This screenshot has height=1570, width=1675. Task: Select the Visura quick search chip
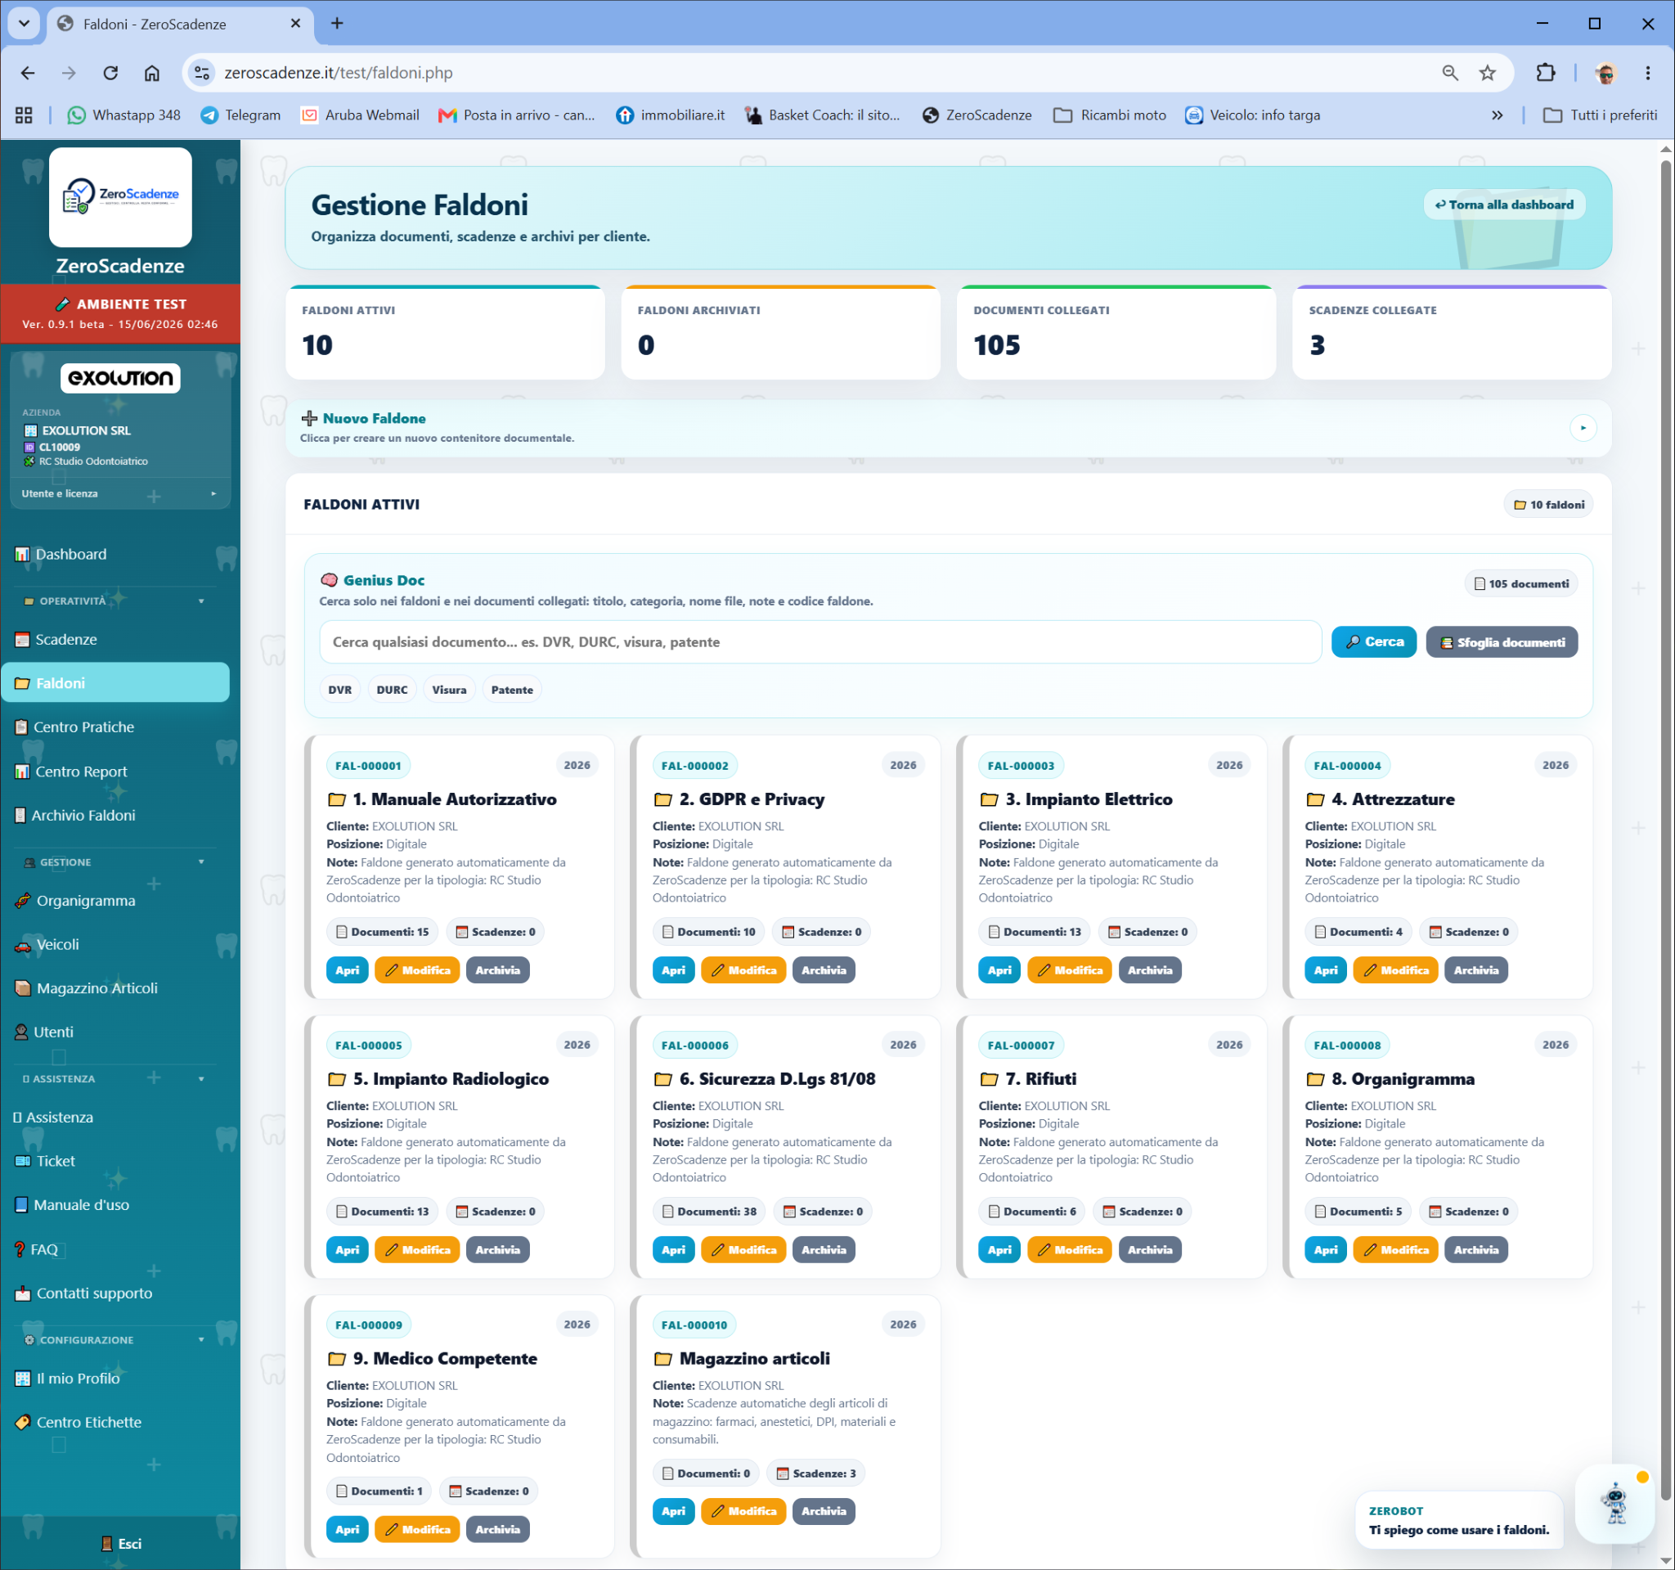pyautogui.click(x=449, y=689)
